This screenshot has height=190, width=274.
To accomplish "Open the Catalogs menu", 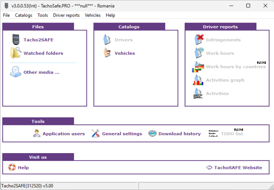I will (x=24, y=15).
